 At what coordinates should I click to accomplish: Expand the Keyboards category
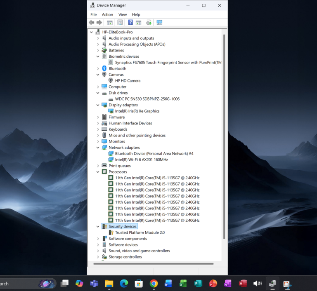[x=98, y=129]
